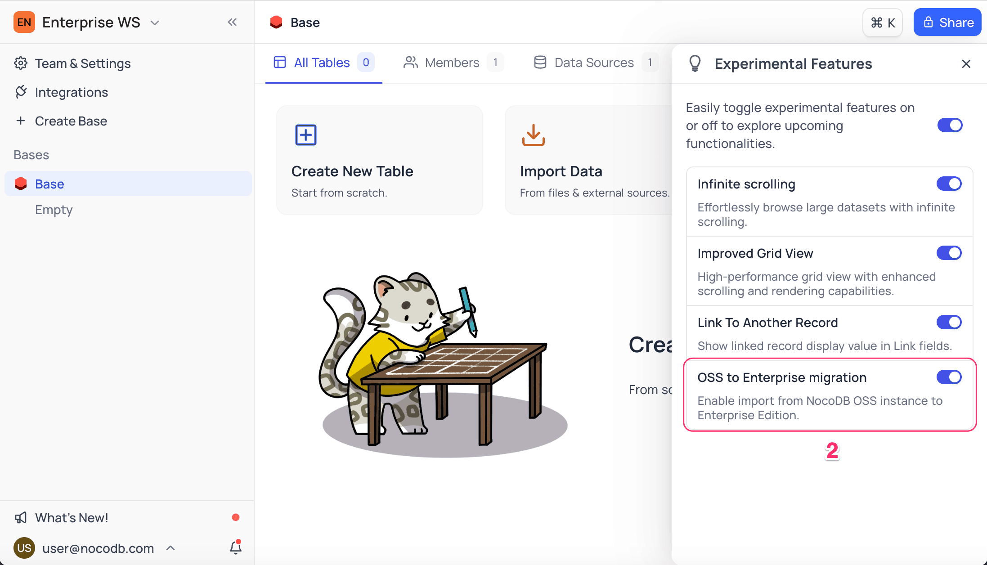This screenshot has width=987, height=565.
Task: Click the Bases section heading
Action: [x=31, y=155]
